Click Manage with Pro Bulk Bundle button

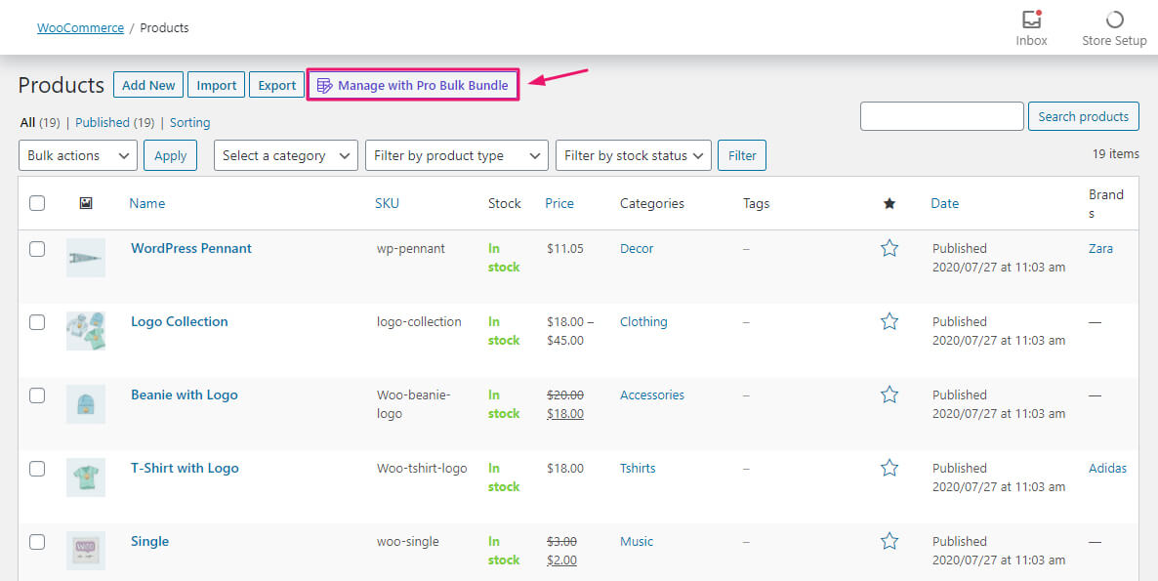pyautogui.click(x=413, y=85)
